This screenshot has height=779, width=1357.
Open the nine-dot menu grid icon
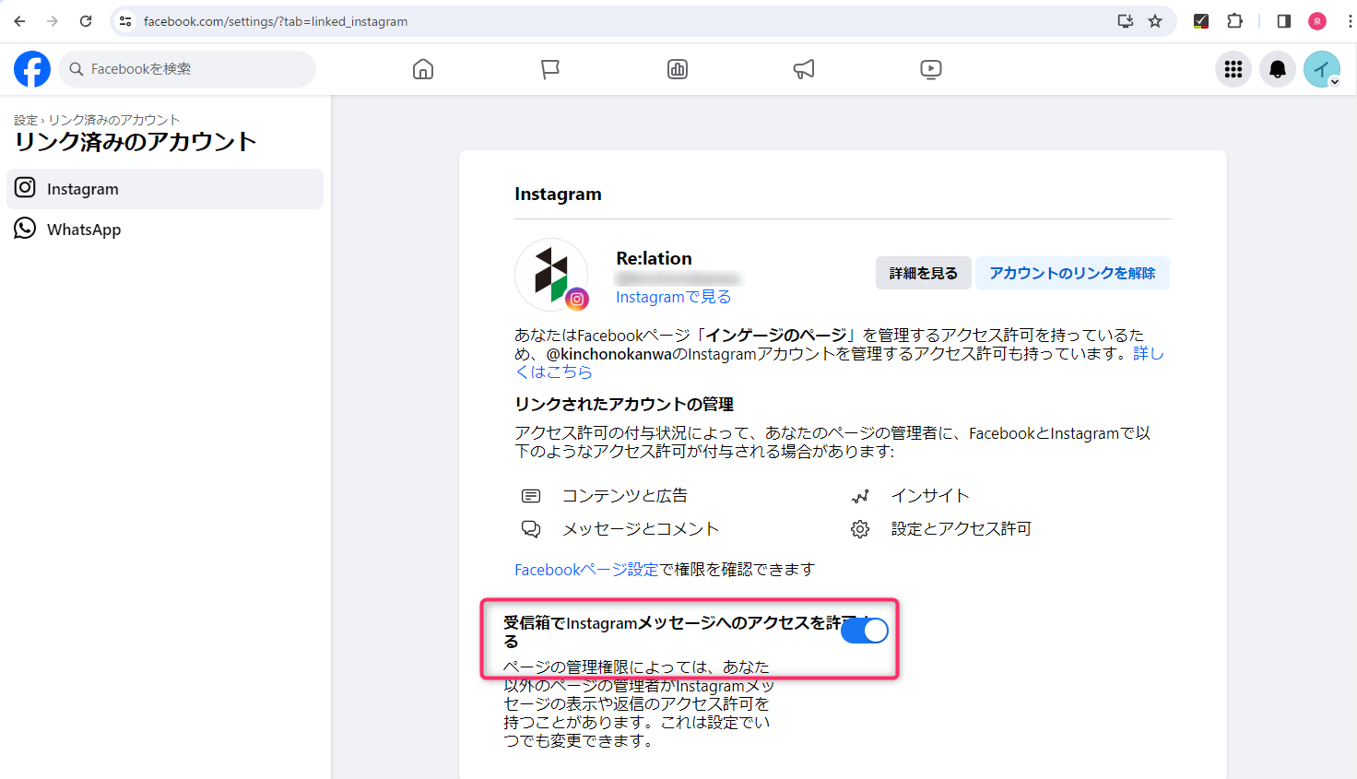[1233, 69]
